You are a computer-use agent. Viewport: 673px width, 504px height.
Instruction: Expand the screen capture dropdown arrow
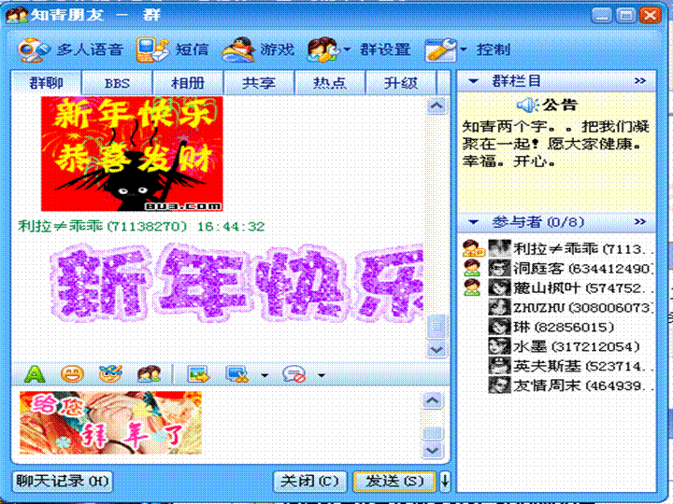pos(265,375)
